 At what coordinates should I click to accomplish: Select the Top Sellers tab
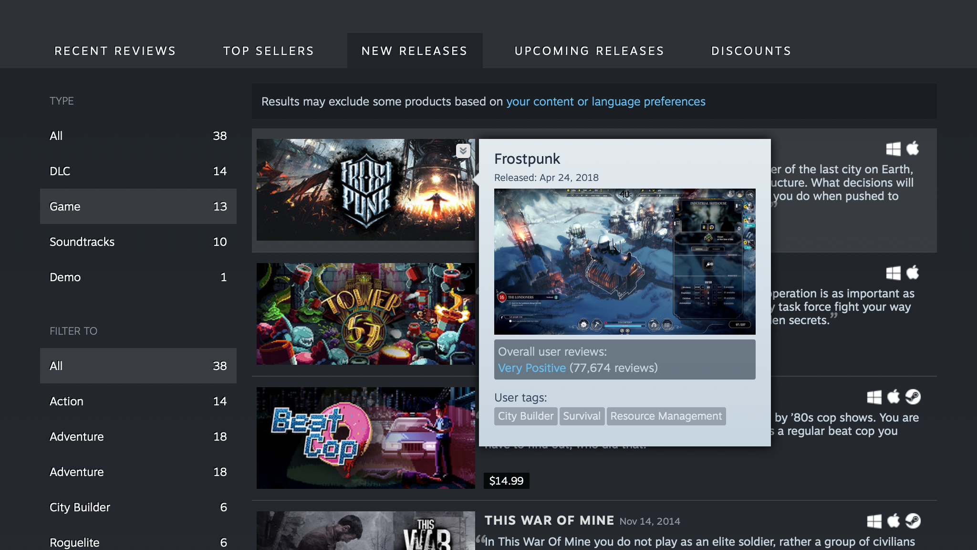269,50
